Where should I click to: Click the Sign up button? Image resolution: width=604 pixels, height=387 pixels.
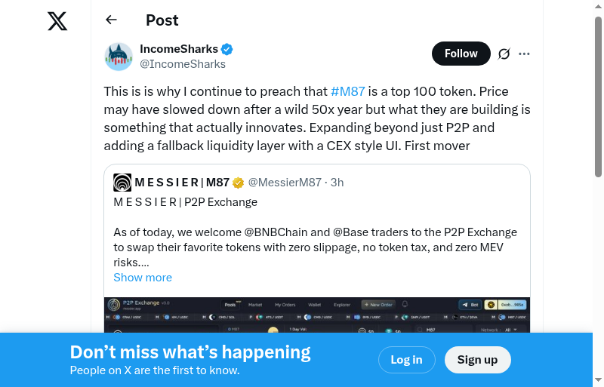(x=477, y=360)
